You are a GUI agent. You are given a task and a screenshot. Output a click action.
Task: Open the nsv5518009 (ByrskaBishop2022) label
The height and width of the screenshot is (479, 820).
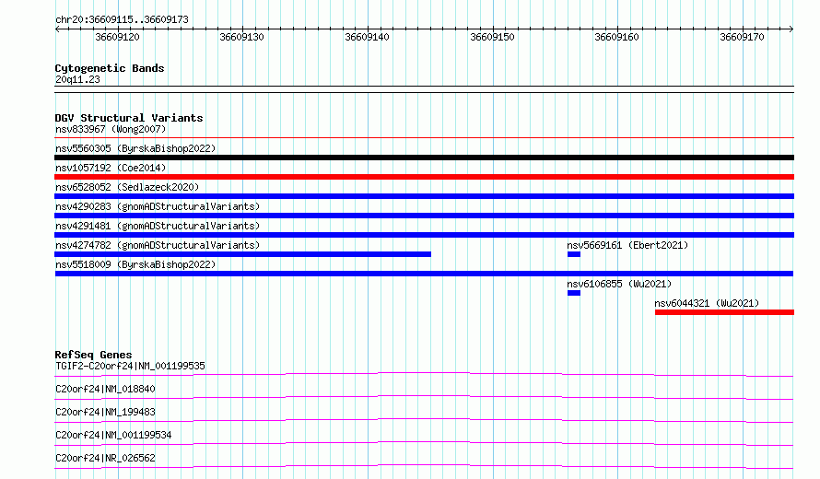135,264
